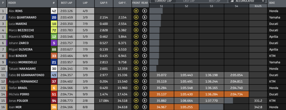The image size is (286, 110).
Task: Click Di Giannantonio front tyre H icon
Action: point(136,75)
